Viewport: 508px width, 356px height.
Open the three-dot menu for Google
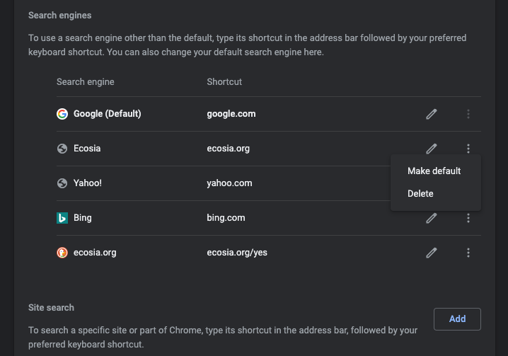click(x=468, y=114)
